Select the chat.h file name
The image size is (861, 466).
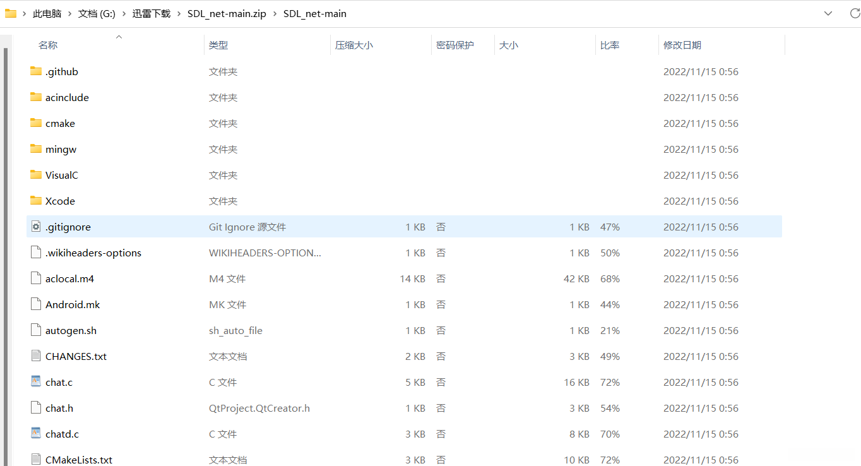(x=59, y=408)
